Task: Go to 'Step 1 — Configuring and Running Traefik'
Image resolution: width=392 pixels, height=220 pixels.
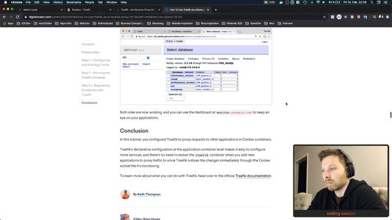Action: tap(96, 62)
